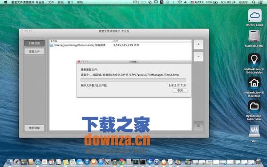Open the xhn network share icon

pyautogui.click(x=254, y=131)
